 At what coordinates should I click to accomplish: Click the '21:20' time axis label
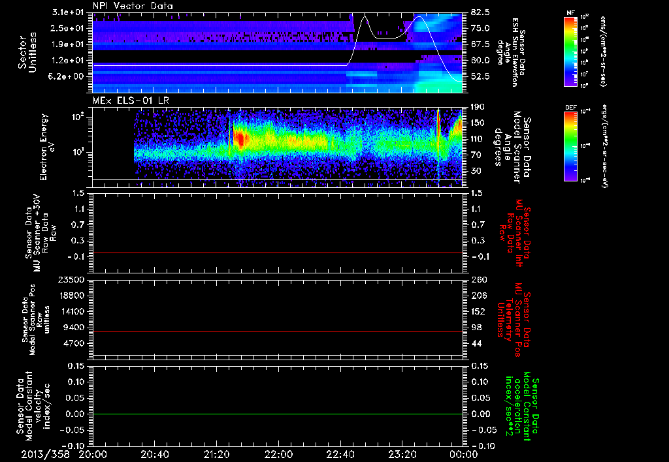tap(216, 454)
